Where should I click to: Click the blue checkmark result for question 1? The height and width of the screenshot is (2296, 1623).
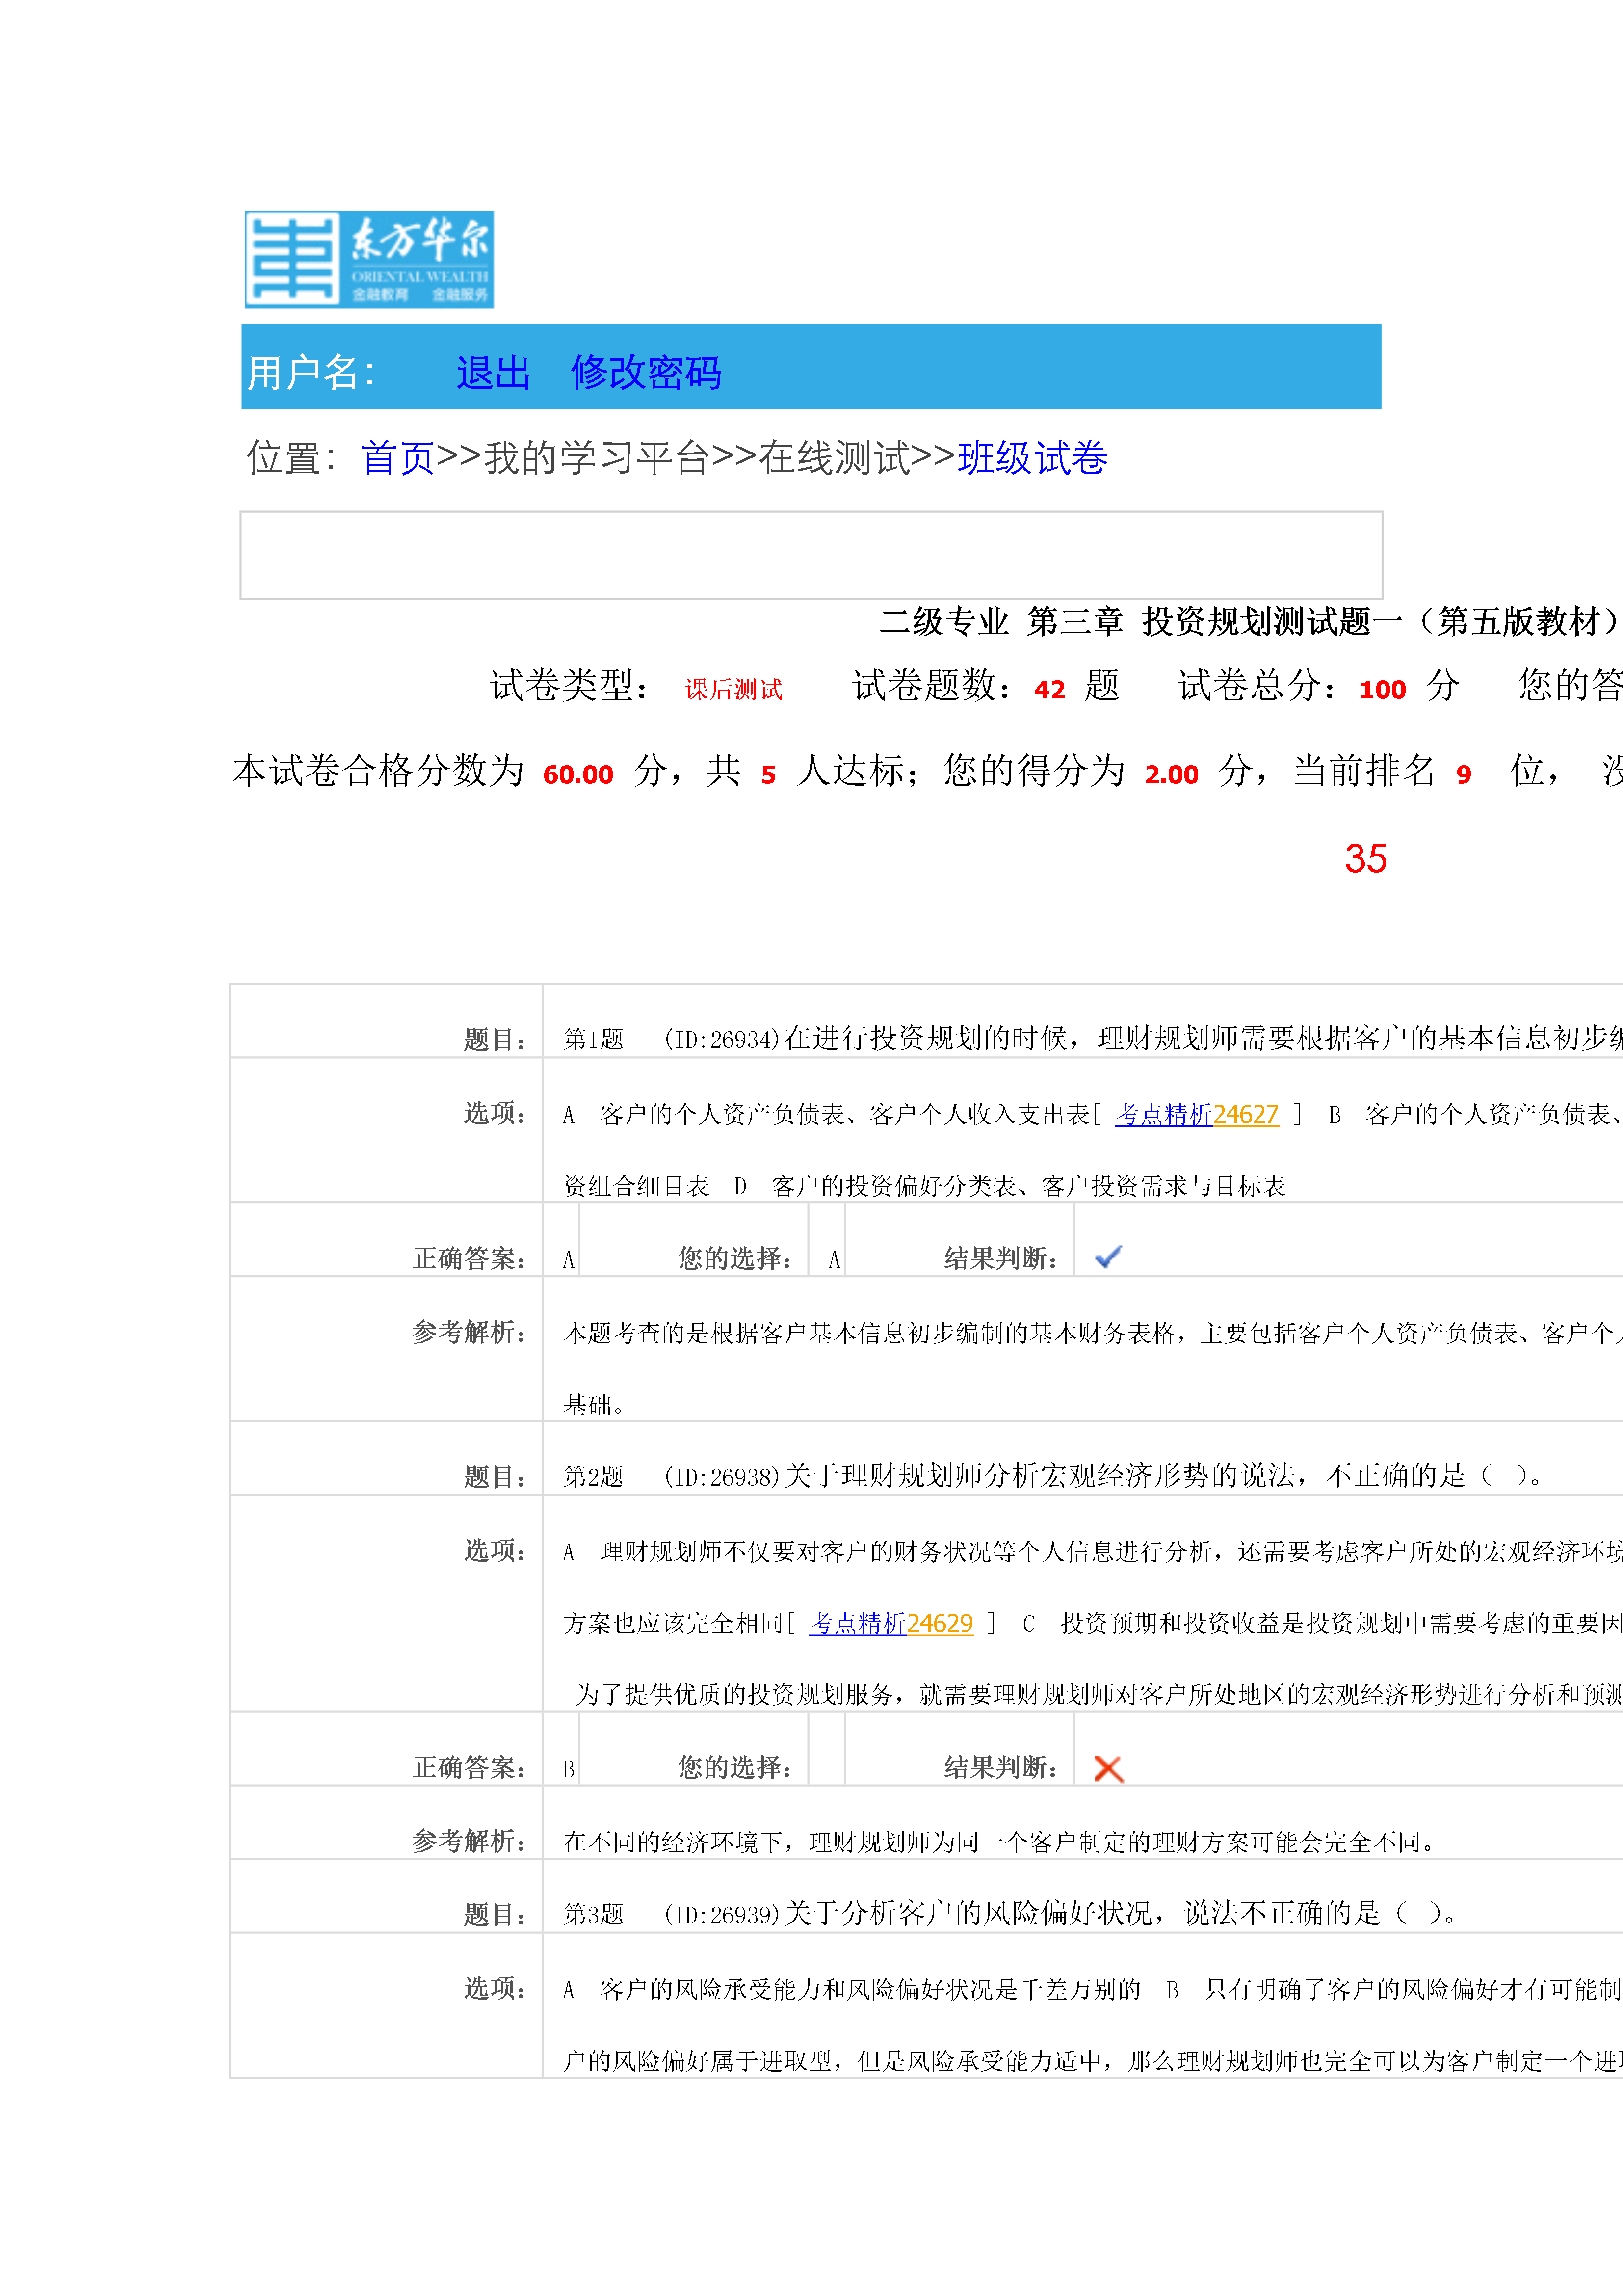[x=1108, y=1257]
